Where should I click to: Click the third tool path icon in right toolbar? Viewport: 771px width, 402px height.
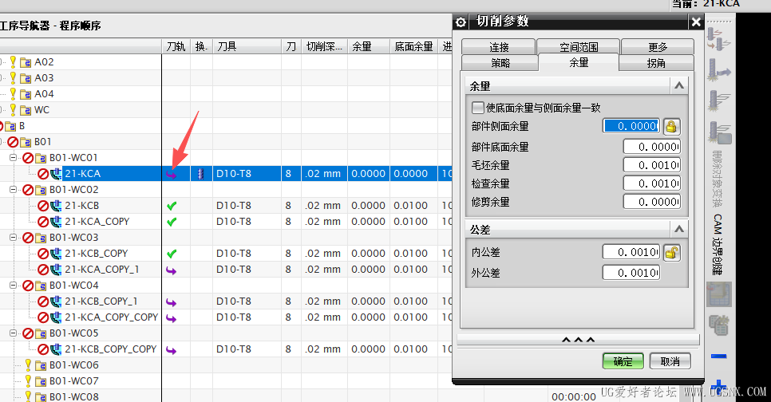(x=719, y=100)
